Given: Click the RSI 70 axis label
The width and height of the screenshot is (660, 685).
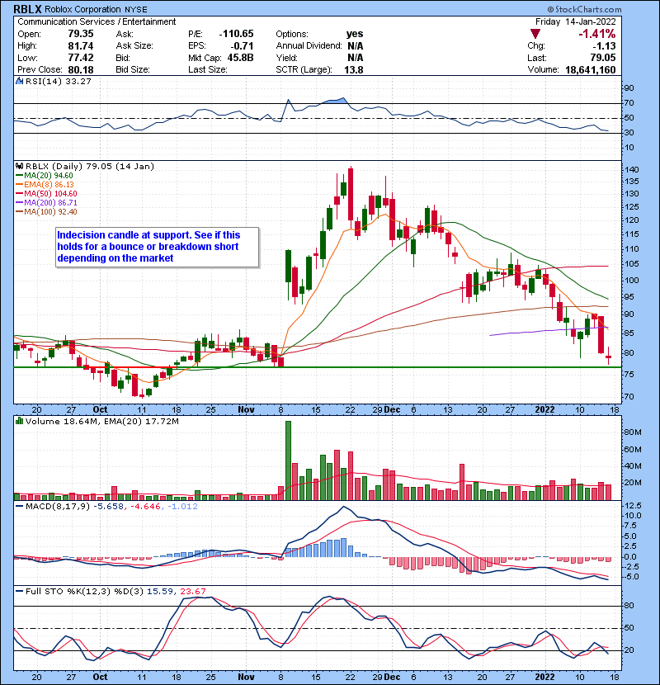Looking at the screenshot, I should click(x=629, y=103).
